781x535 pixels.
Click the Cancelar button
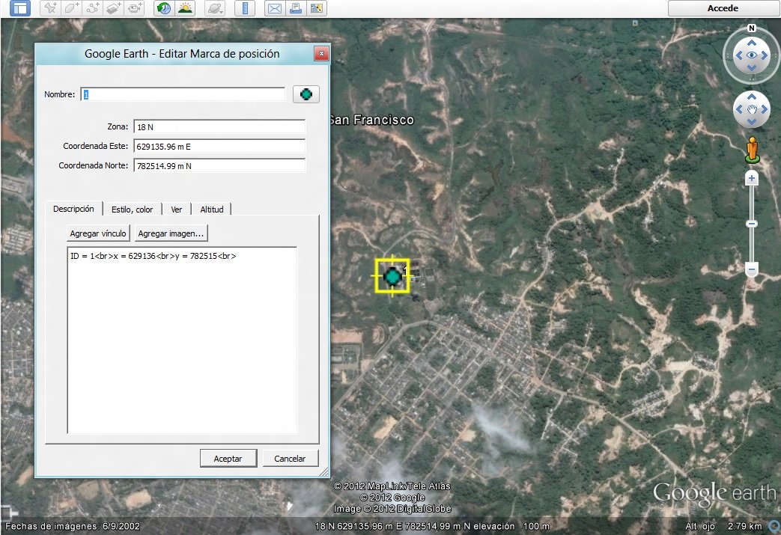pyautogui.click(x=290, y=459)
